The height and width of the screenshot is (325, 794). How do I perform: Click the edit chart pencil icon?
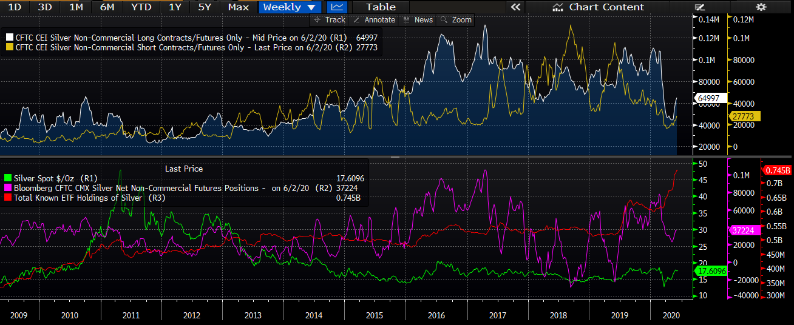coord(699,7)
